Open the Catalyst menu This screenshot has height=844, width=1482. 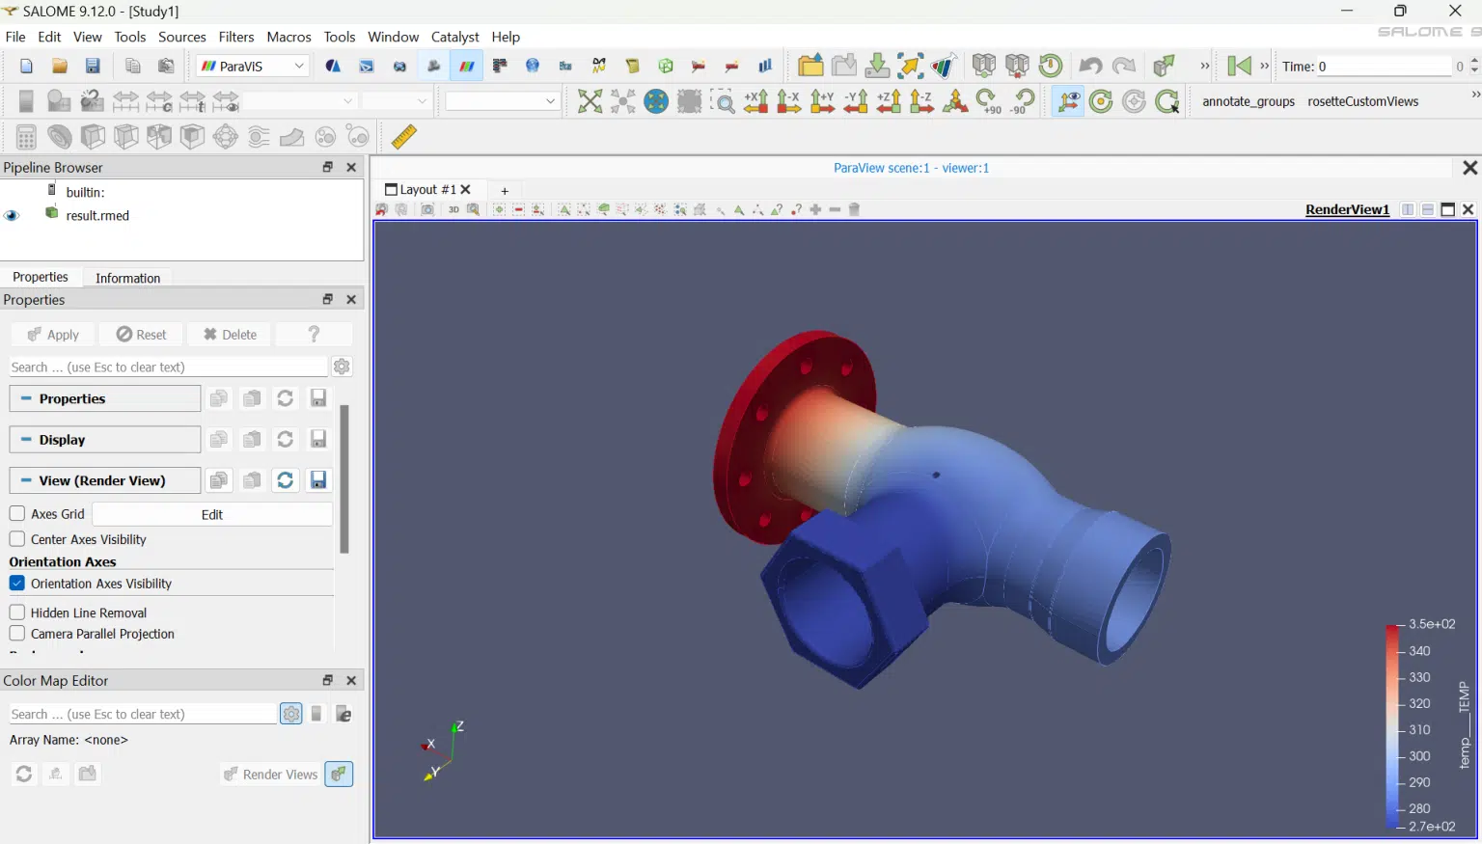(x=454, y=37)
